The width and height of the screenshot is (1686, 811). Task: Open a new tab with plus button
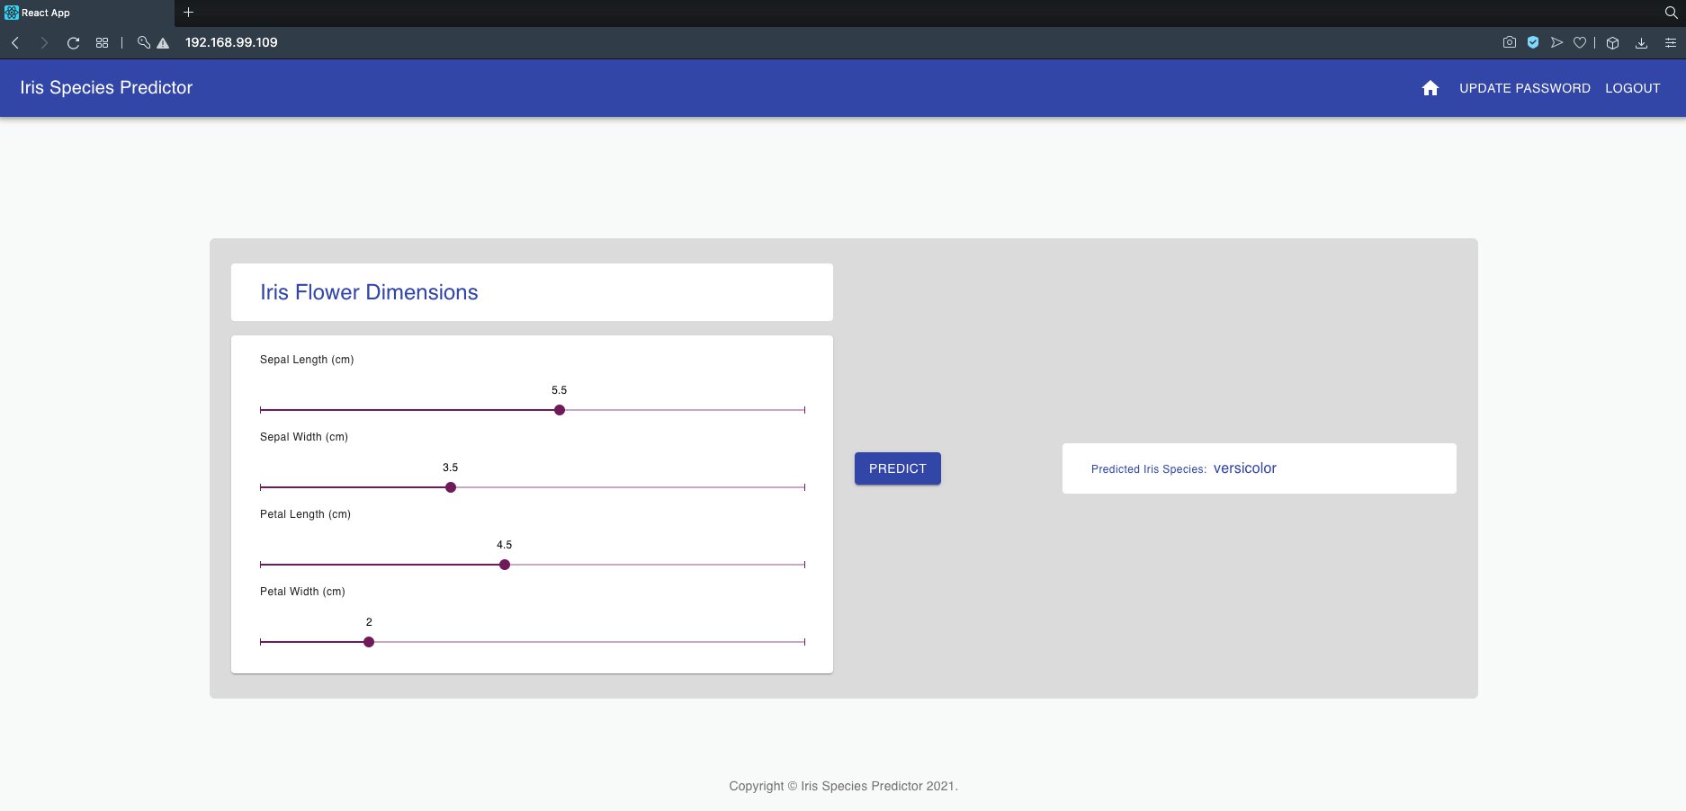188,13
